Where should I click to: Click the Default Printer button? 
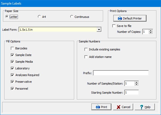click(x=130, y=18)
